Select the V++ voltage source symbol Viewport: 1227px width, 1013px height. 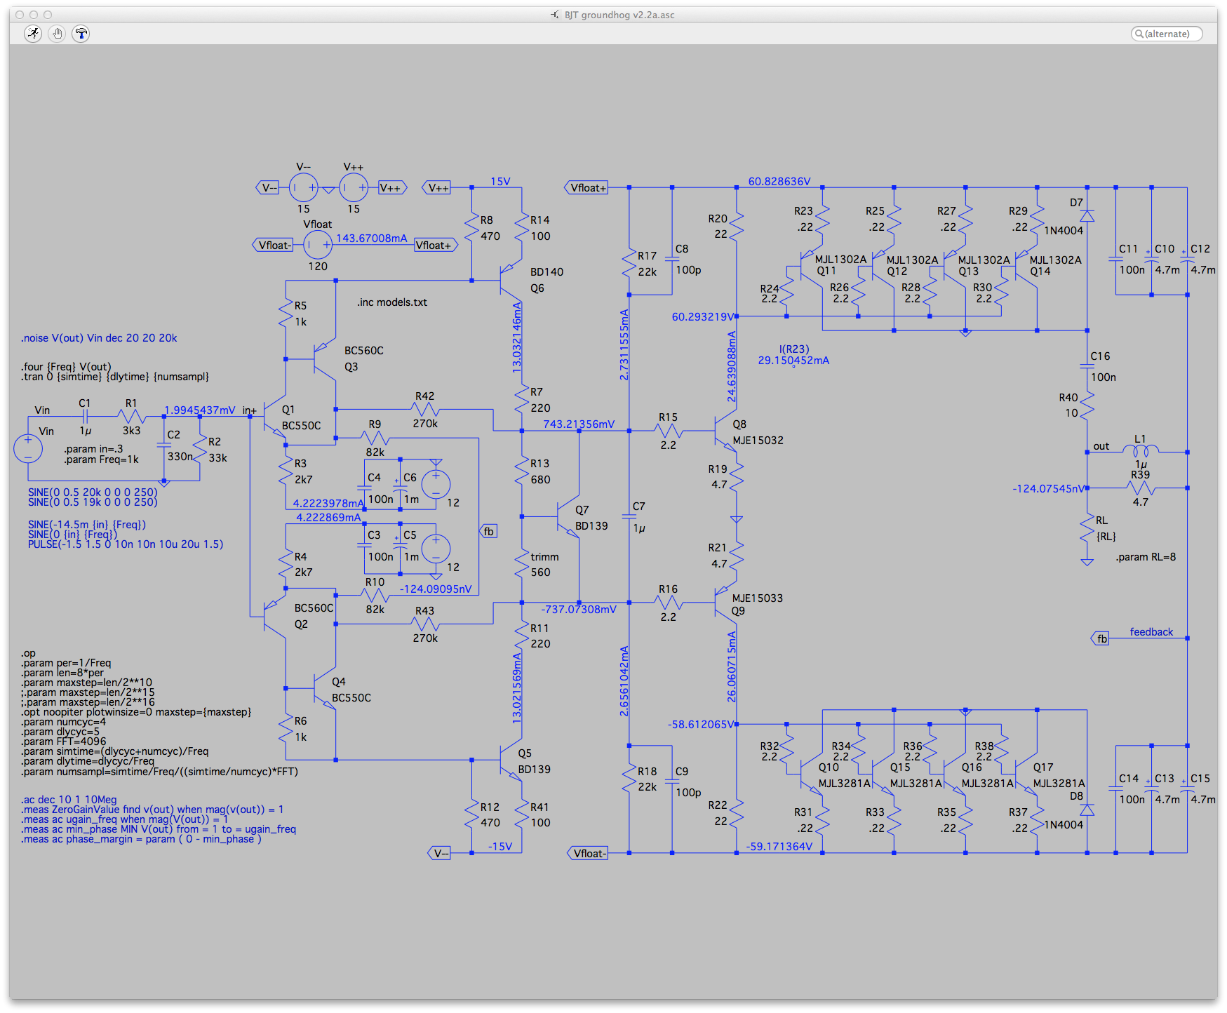354,187
